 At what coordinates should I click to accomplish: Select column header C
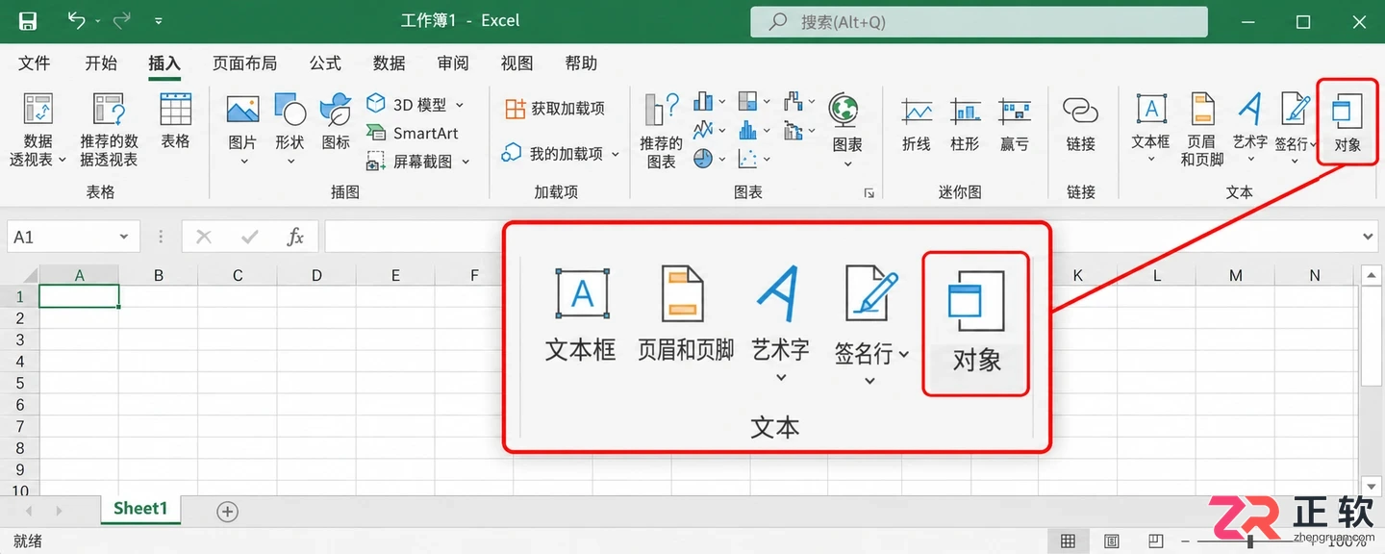click(238, 275)
